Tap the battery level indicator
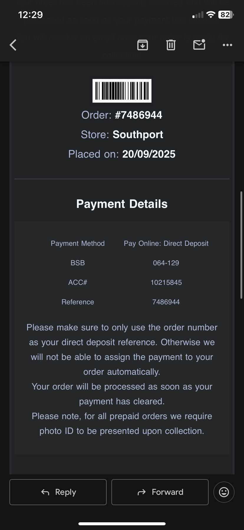Image resolution: width=244 pixels, height=530 pixels. tap(226, 14)
